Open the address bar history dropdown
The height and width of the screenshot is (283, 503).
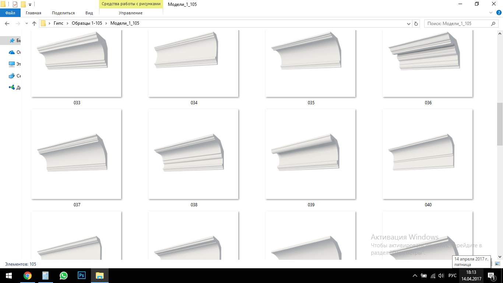coord(408,24)
